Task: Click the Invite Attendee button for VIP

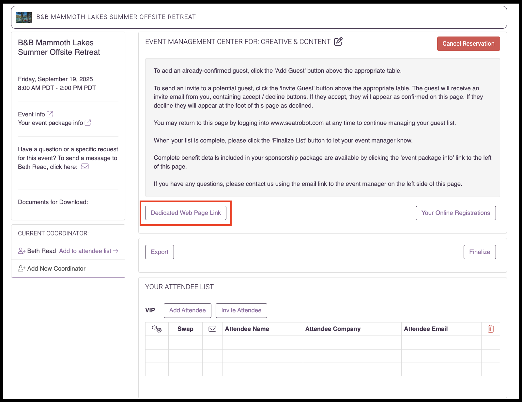Action: pyautogui.click(x=241, y=310)
